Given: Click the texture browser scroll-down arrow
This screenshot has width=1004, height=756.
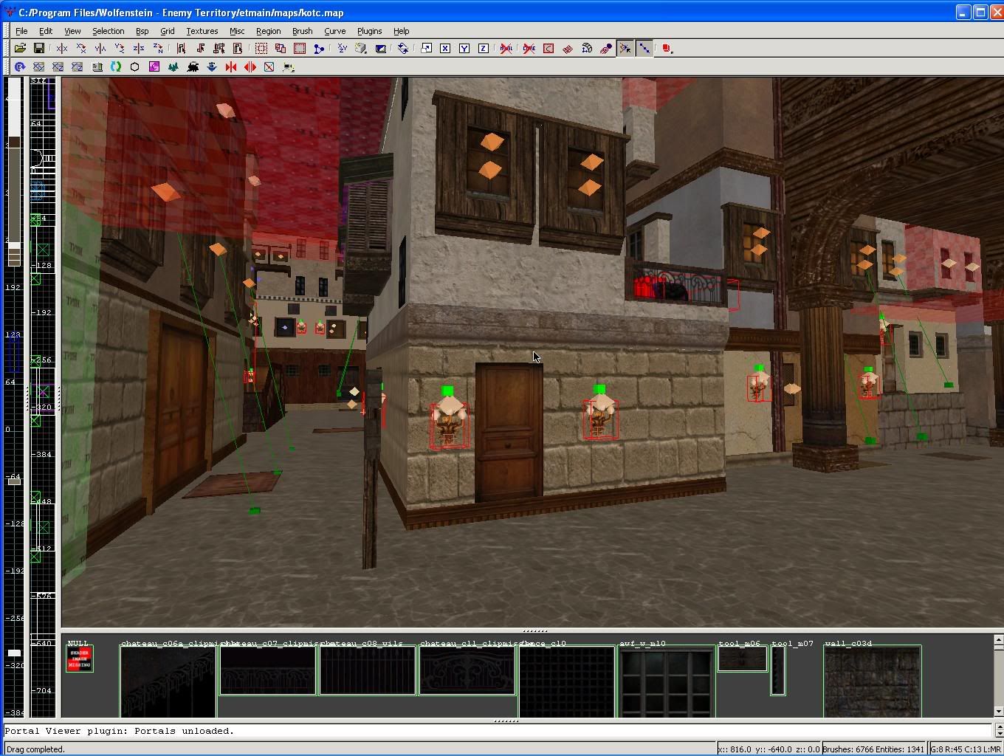Looking at the screenshot, I should [x=998, y=712].
